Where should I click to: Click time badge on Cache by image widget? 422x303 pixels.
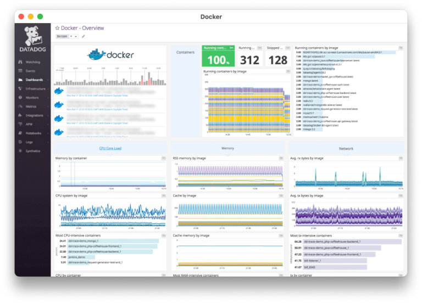pos(281,196)
